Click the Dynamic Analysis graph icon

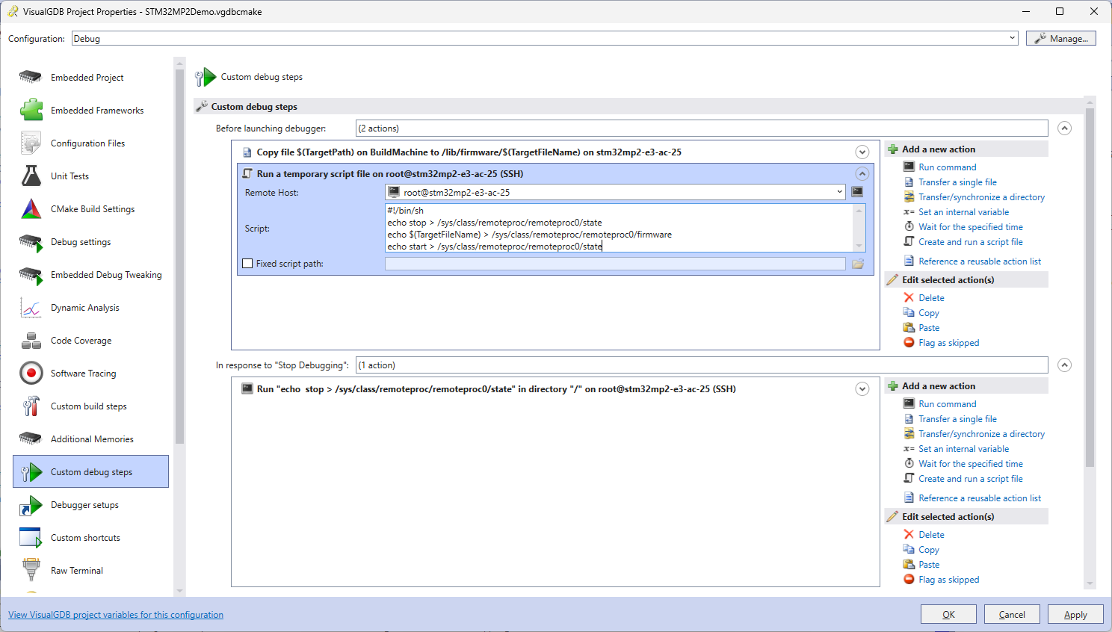tap(31, 308)
